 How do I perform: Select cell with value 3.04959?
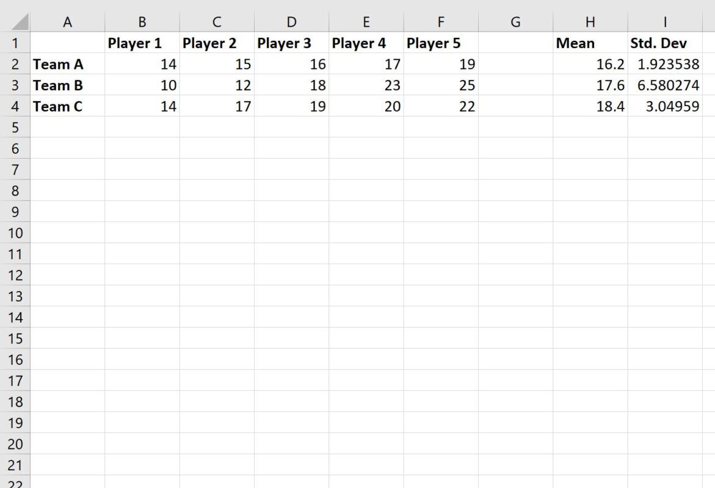[x=665, y=106]
